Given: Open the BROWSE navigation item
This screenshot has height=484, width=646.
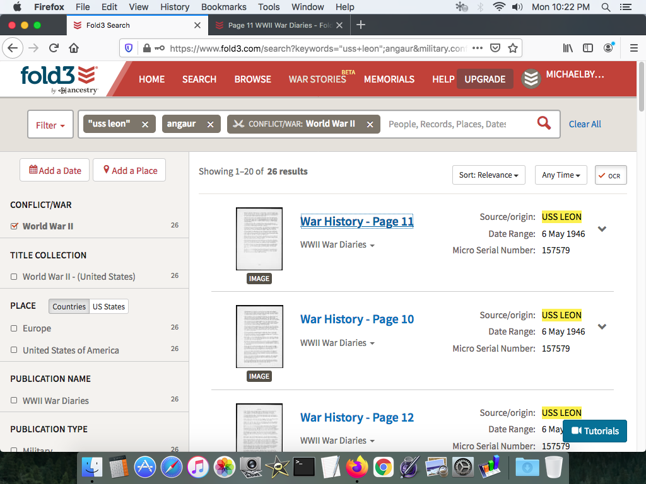Looking at the screenshot, I should [x=252, y=79].
